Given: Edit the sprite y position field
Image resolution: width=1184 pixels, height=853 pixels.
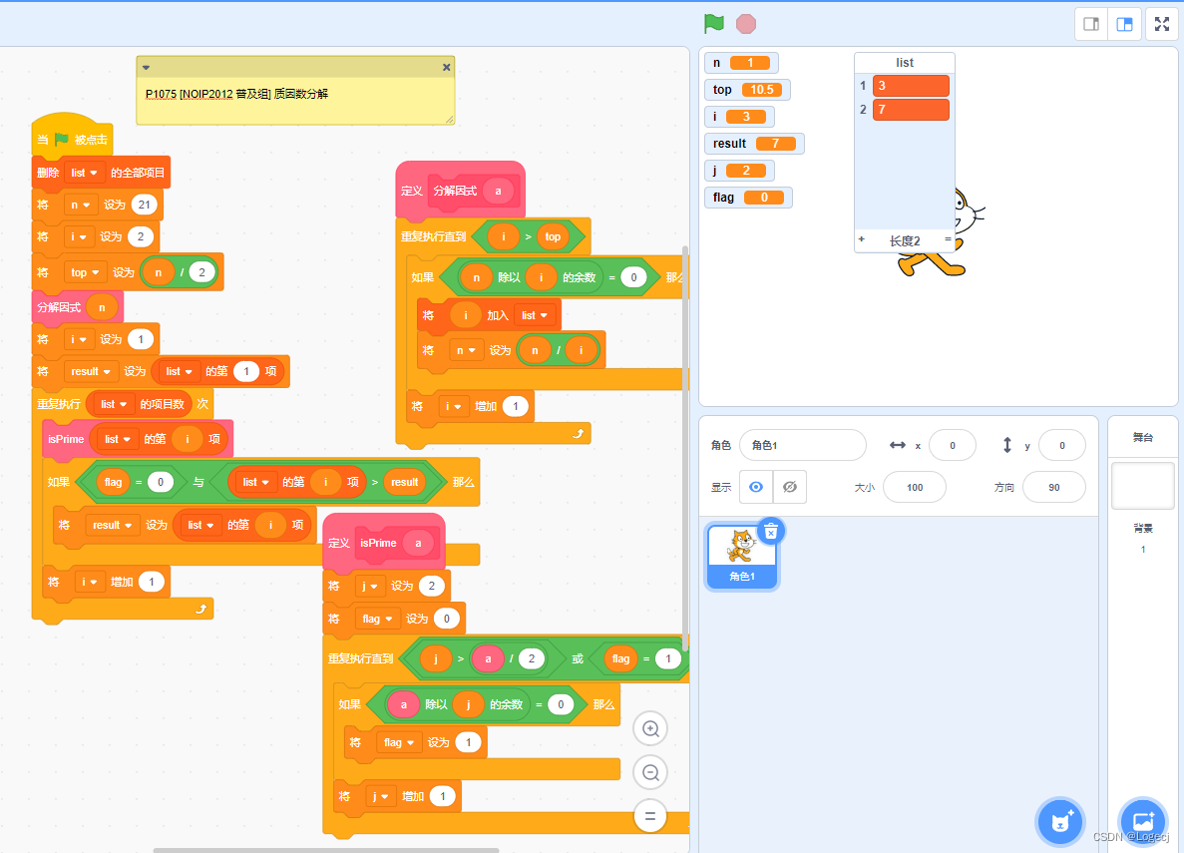Looking at the screenshot, I should [1061, 445].
